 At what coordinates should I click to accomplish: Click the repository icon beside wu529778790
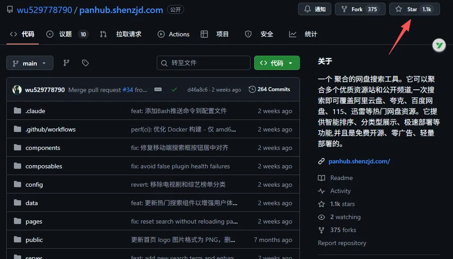pos(10,9)
